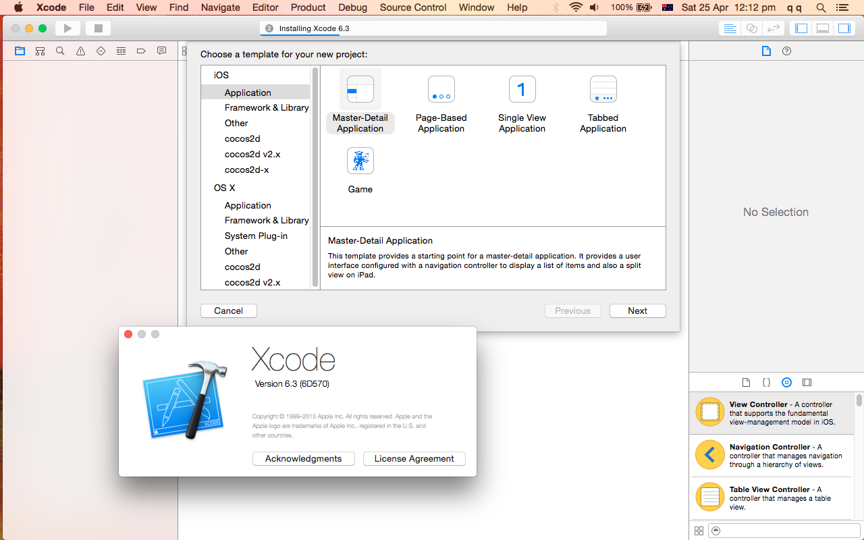
Task: Click the template category list scrollbar
Action: [315, 177]
